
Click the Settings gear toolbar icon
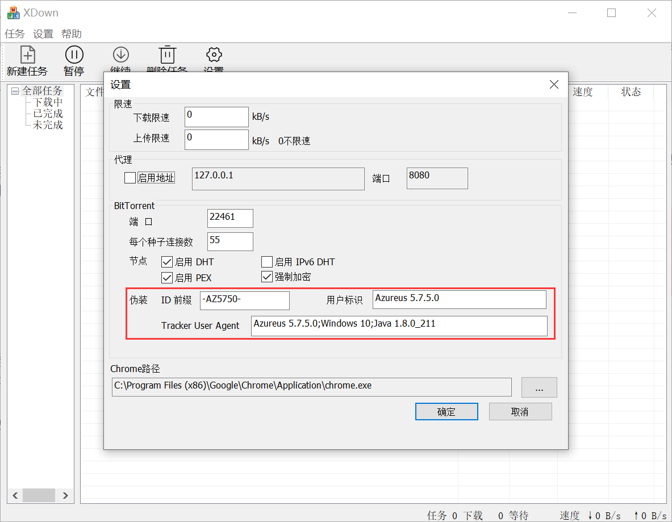coord(214,55)
